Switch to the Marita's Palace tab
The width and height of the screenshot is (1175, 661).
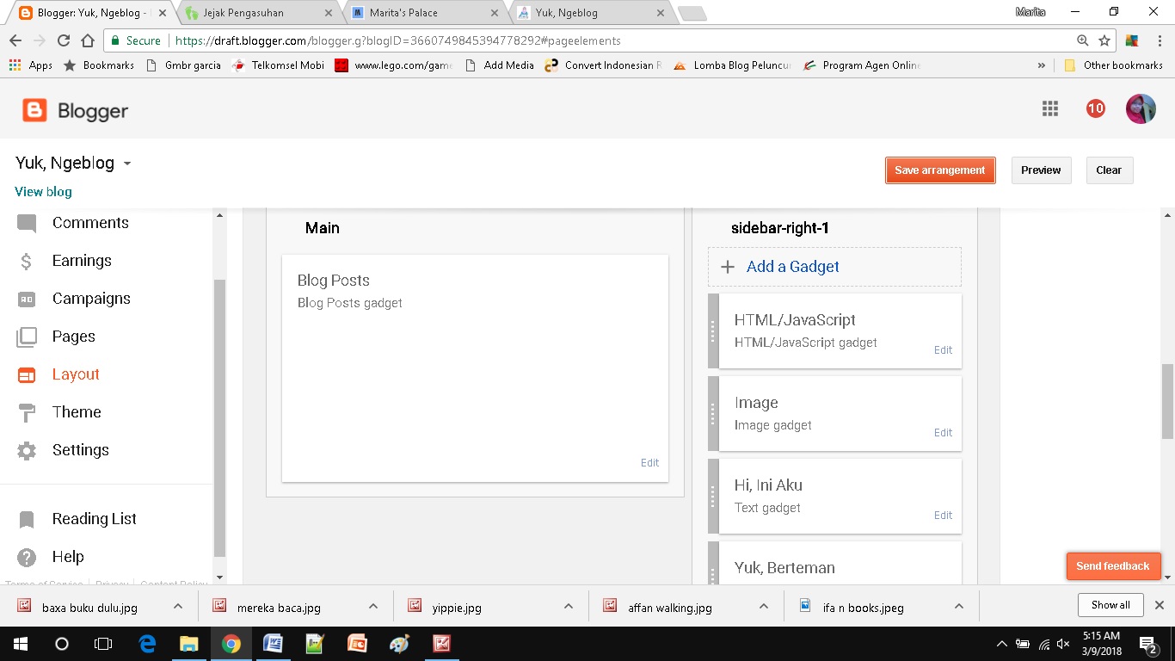(x=424, y=13)
